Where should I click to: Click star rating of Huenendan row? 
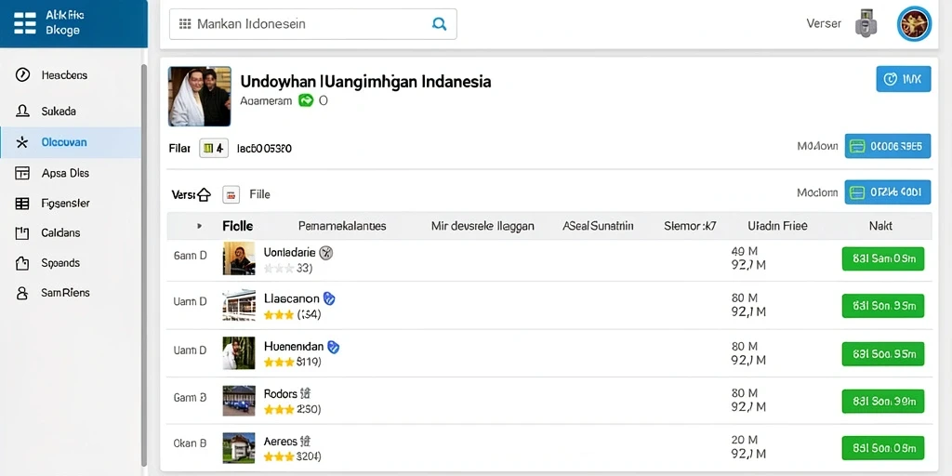pyautogui.click(x=279, y=362)
